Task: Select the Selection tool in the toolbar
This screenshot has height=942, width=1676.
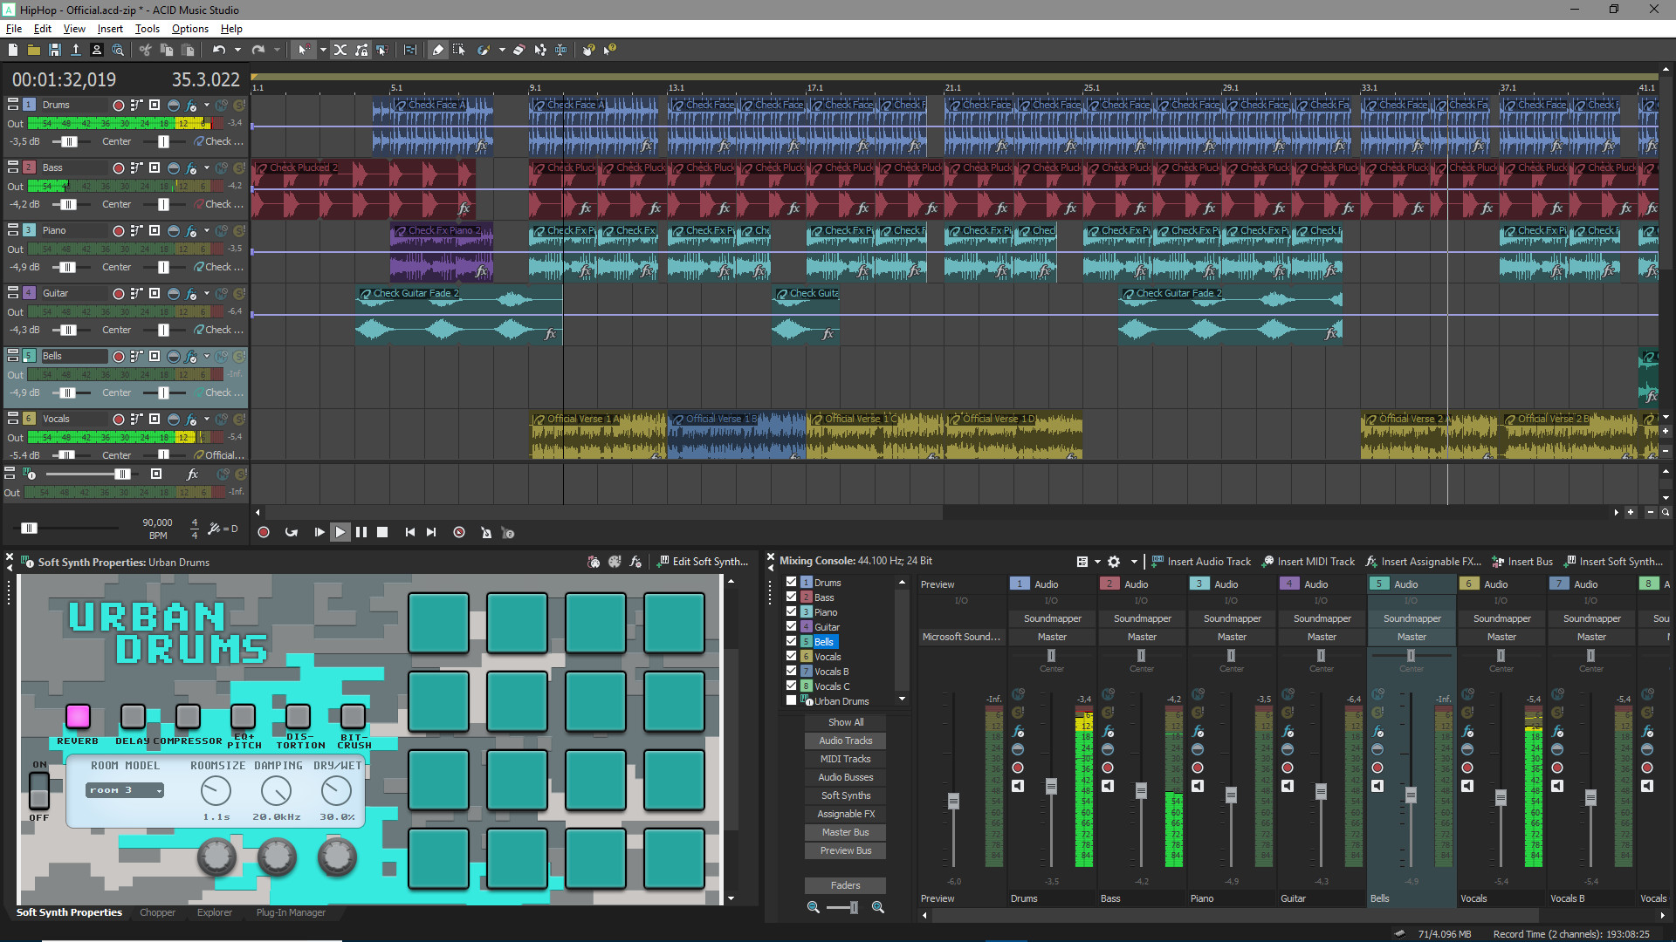Action: (x=460, y=50)
